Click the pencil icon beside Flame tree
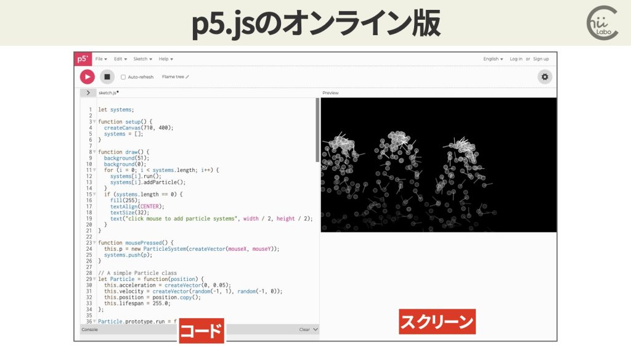The image size is (631, 355). click(187, 77)
